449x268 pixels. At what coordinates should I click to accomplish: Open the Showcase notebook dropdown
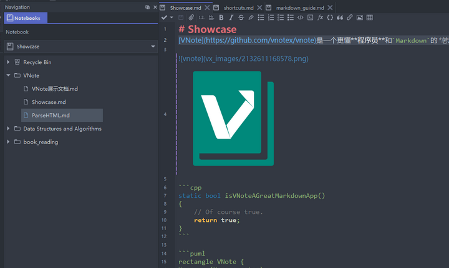pyautogui.click(x=153, y=46)
